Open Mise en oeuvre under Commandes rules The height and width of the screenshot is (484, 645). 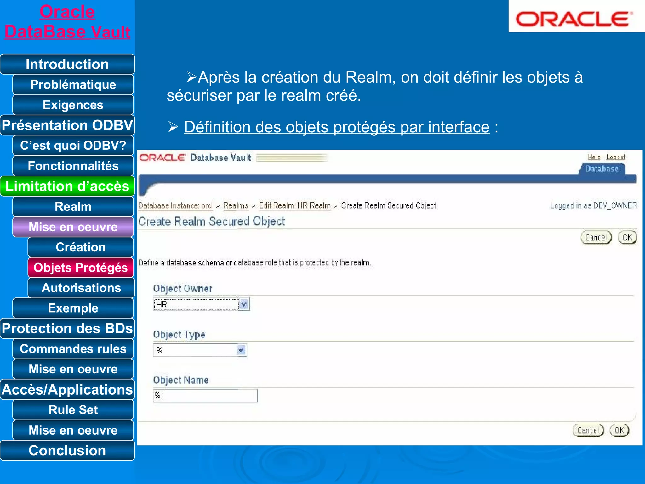pyautogui.click(x=73, y=369)
